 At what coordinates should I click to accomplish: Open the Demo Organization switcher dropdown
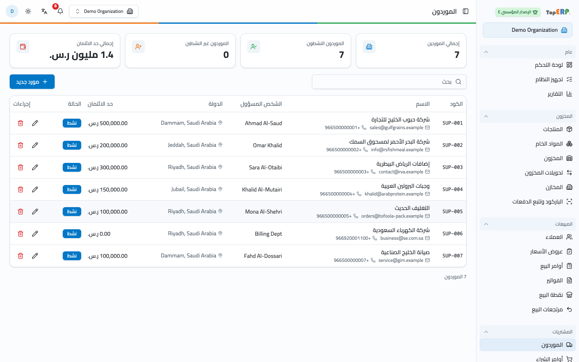[104, 11]
